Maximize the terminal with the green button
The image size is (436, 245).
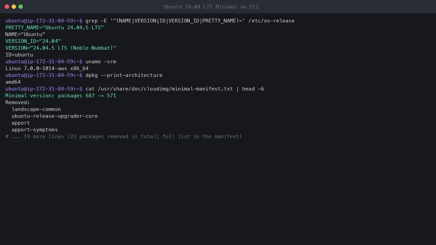click(x=20, y=7)
